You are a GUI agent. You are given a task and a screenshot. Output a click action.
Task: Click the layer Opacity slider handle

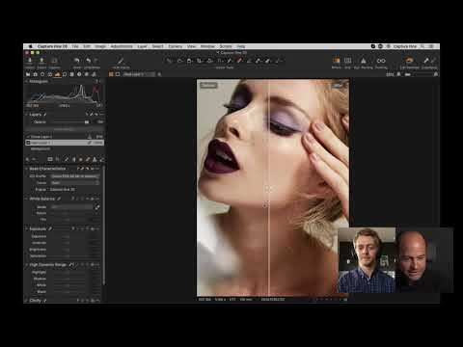tap(87, 122)
